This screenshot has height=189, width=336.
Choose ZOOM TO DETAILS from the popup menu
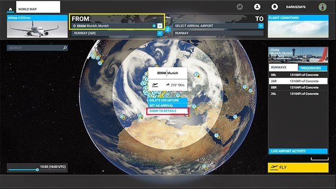coord(168,111)
